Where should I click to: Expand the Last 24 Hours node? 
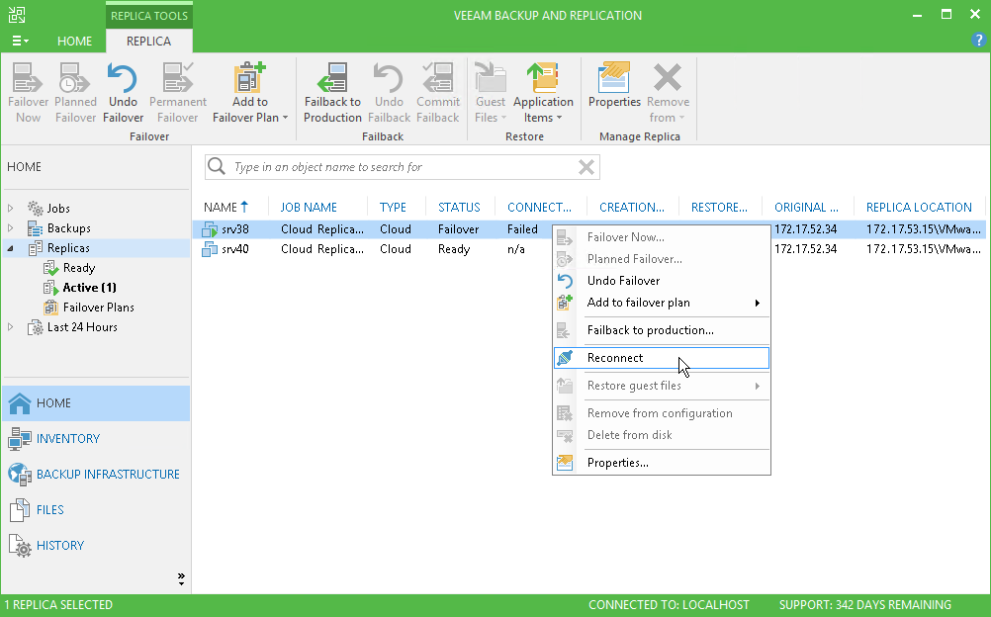click(x=11, y=327)
